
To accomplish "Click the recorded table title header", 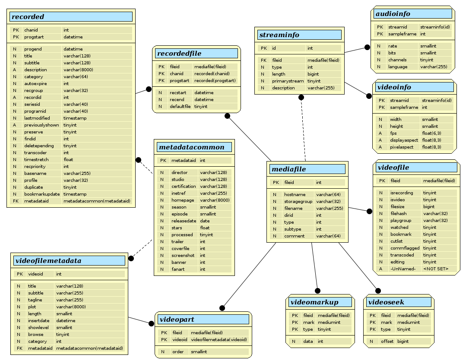I will point(71,17).
